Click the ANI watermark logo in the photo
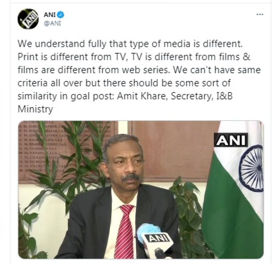This screenshot has width=272, height=264. tap(231, 140)
